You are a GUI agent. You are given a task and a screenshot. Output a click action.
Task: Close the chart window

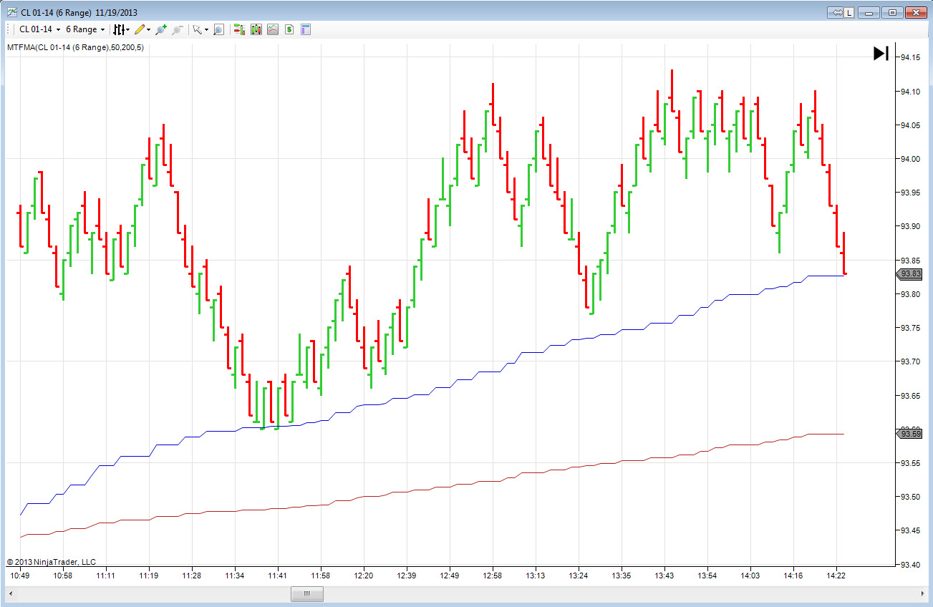tap(915, 12)
